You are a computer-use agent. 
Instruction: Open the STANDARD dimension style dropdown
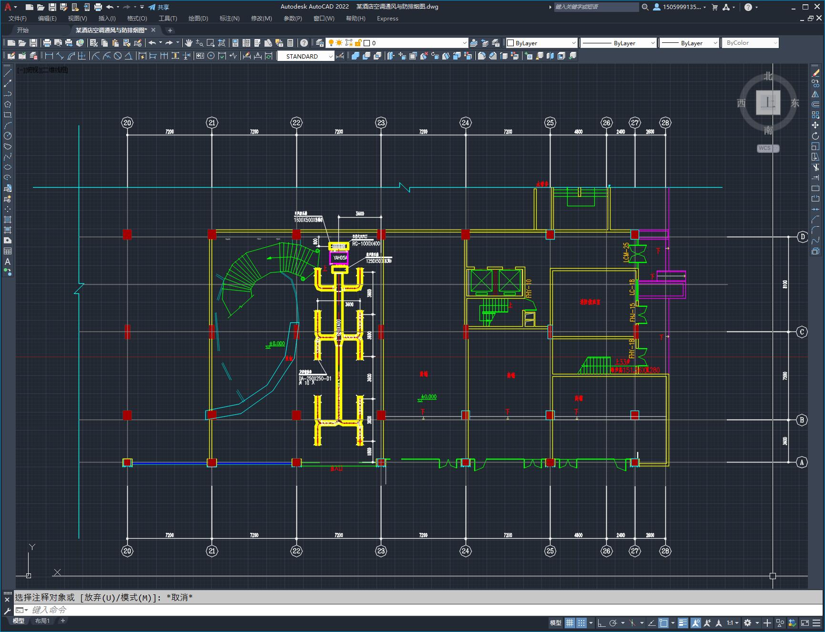330,56
